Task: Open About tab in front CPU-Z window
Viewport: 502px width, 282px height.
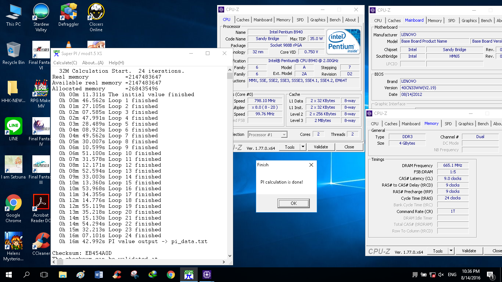Action: point(351,20)
